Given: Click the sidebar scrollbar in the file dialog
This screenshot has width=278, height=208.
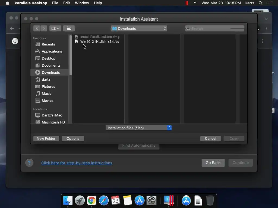Looking at the screenshot, I should click(71, 55).
